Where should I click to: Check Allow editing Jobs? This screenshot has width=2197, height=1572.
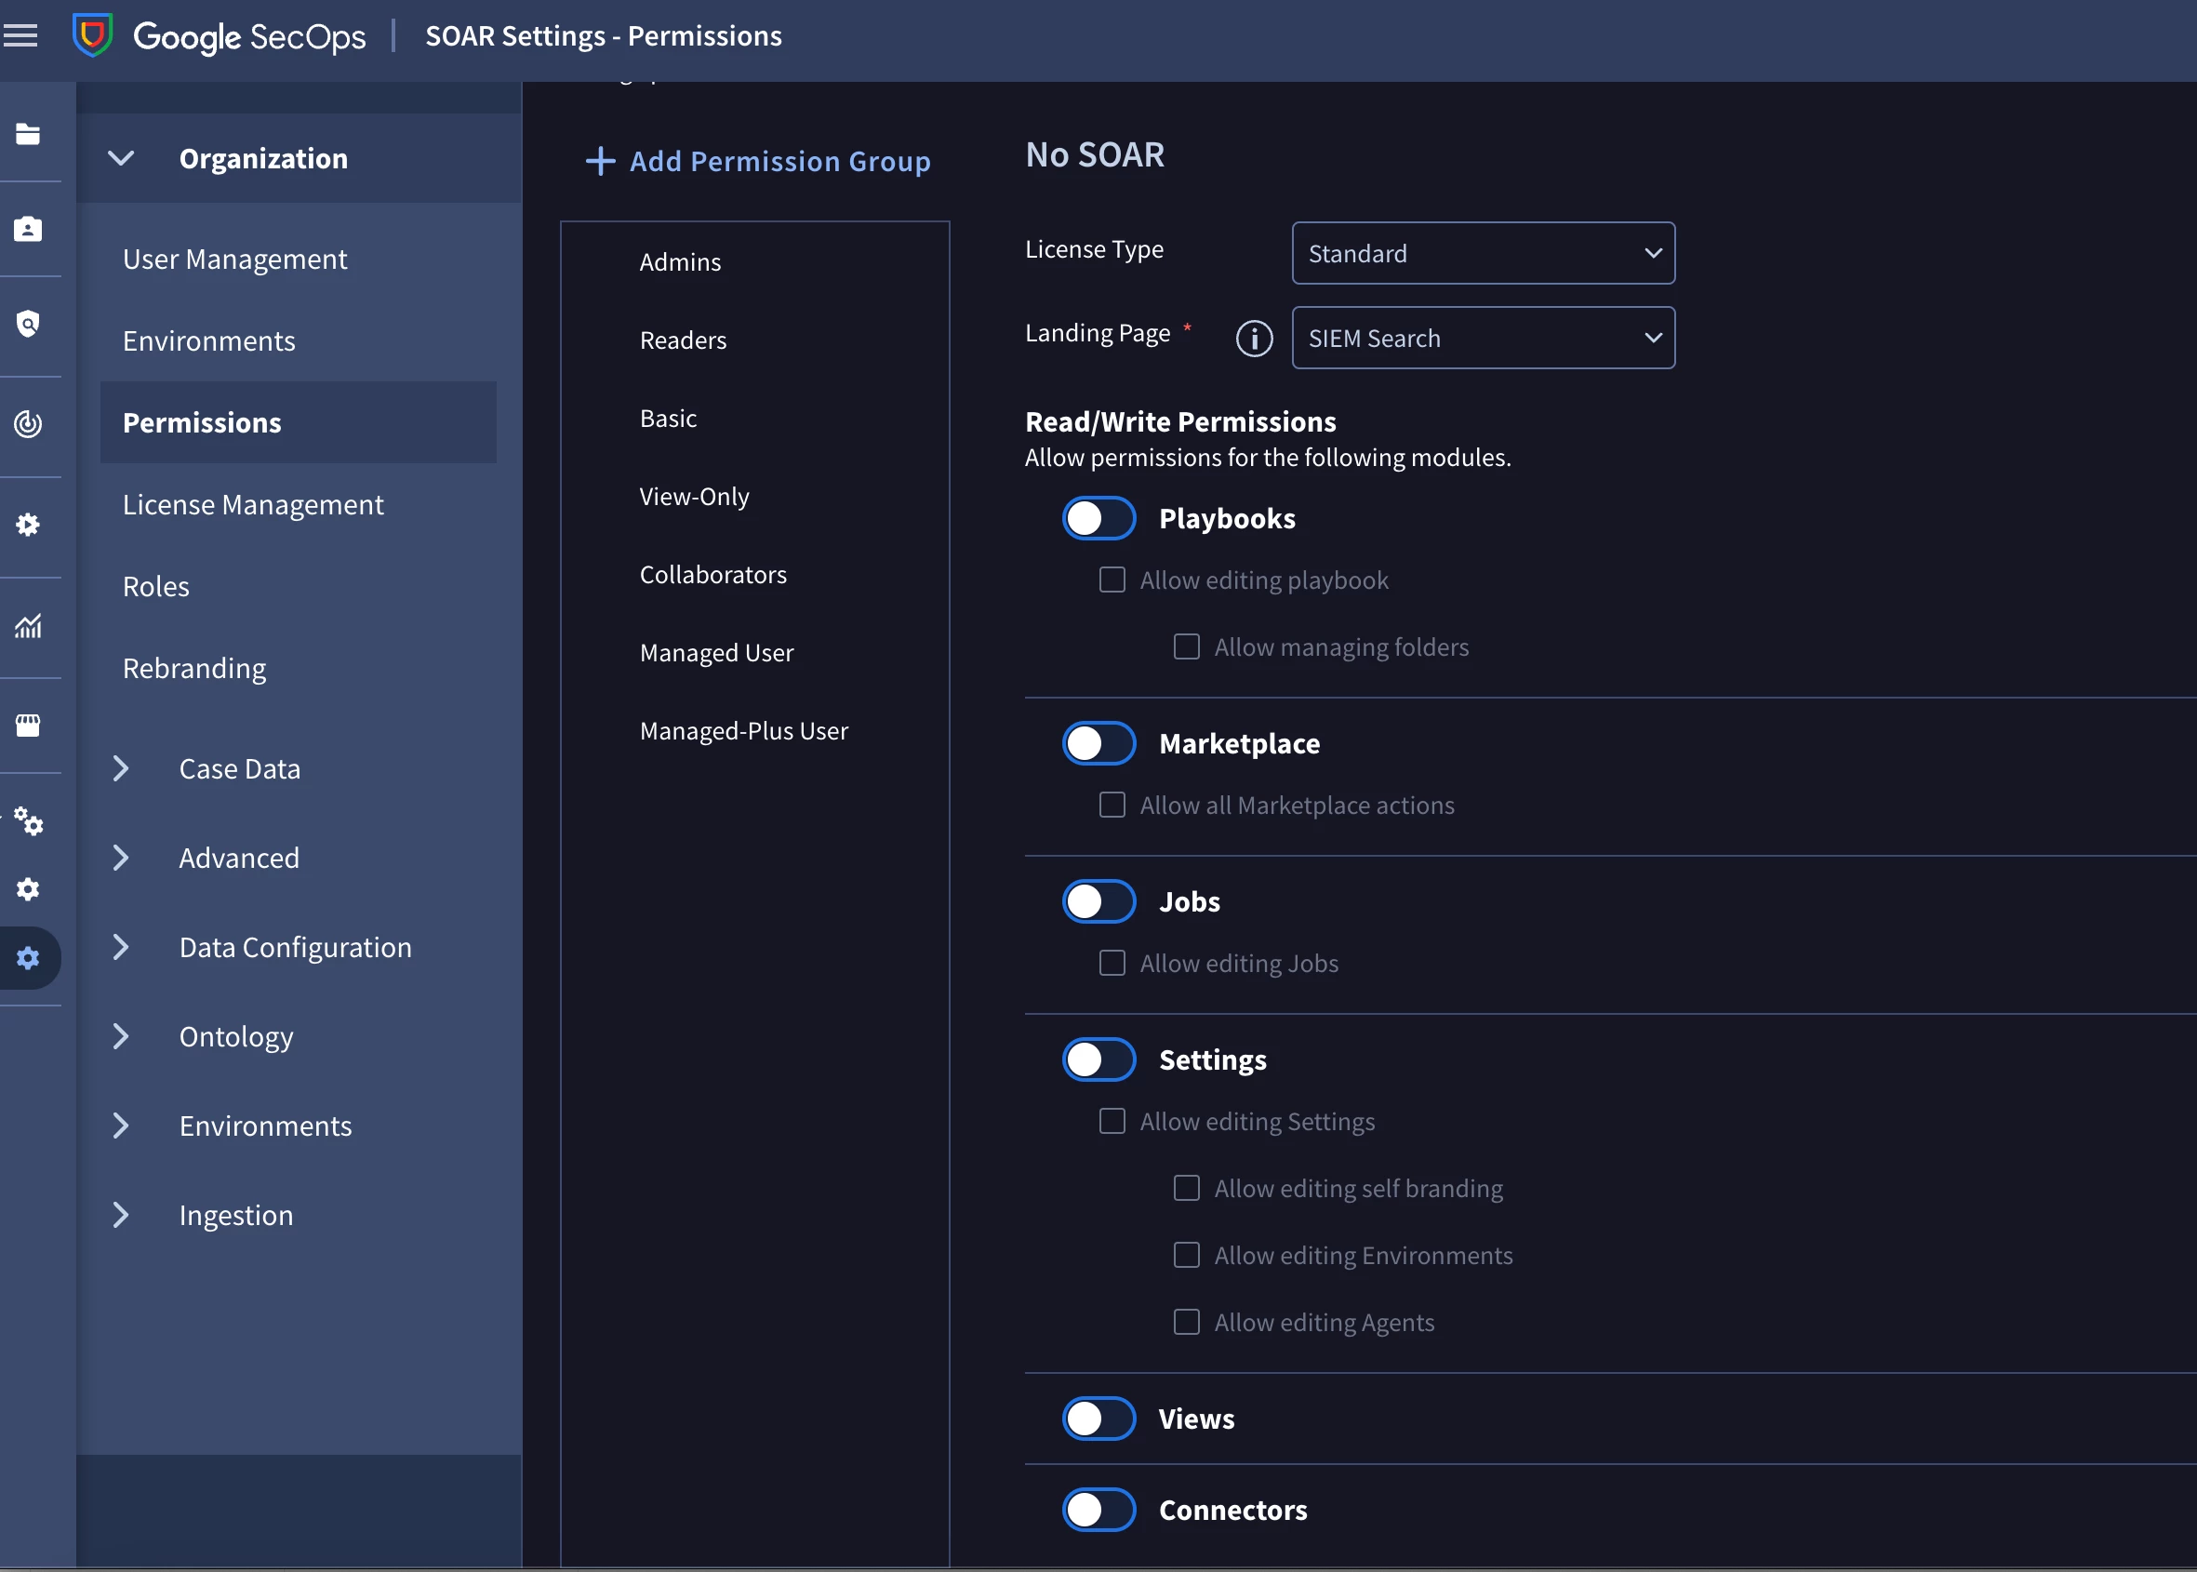1112,963
